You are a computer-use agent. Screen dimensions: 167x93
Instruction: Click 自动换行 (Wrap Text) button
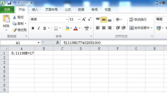coord(138,19)
